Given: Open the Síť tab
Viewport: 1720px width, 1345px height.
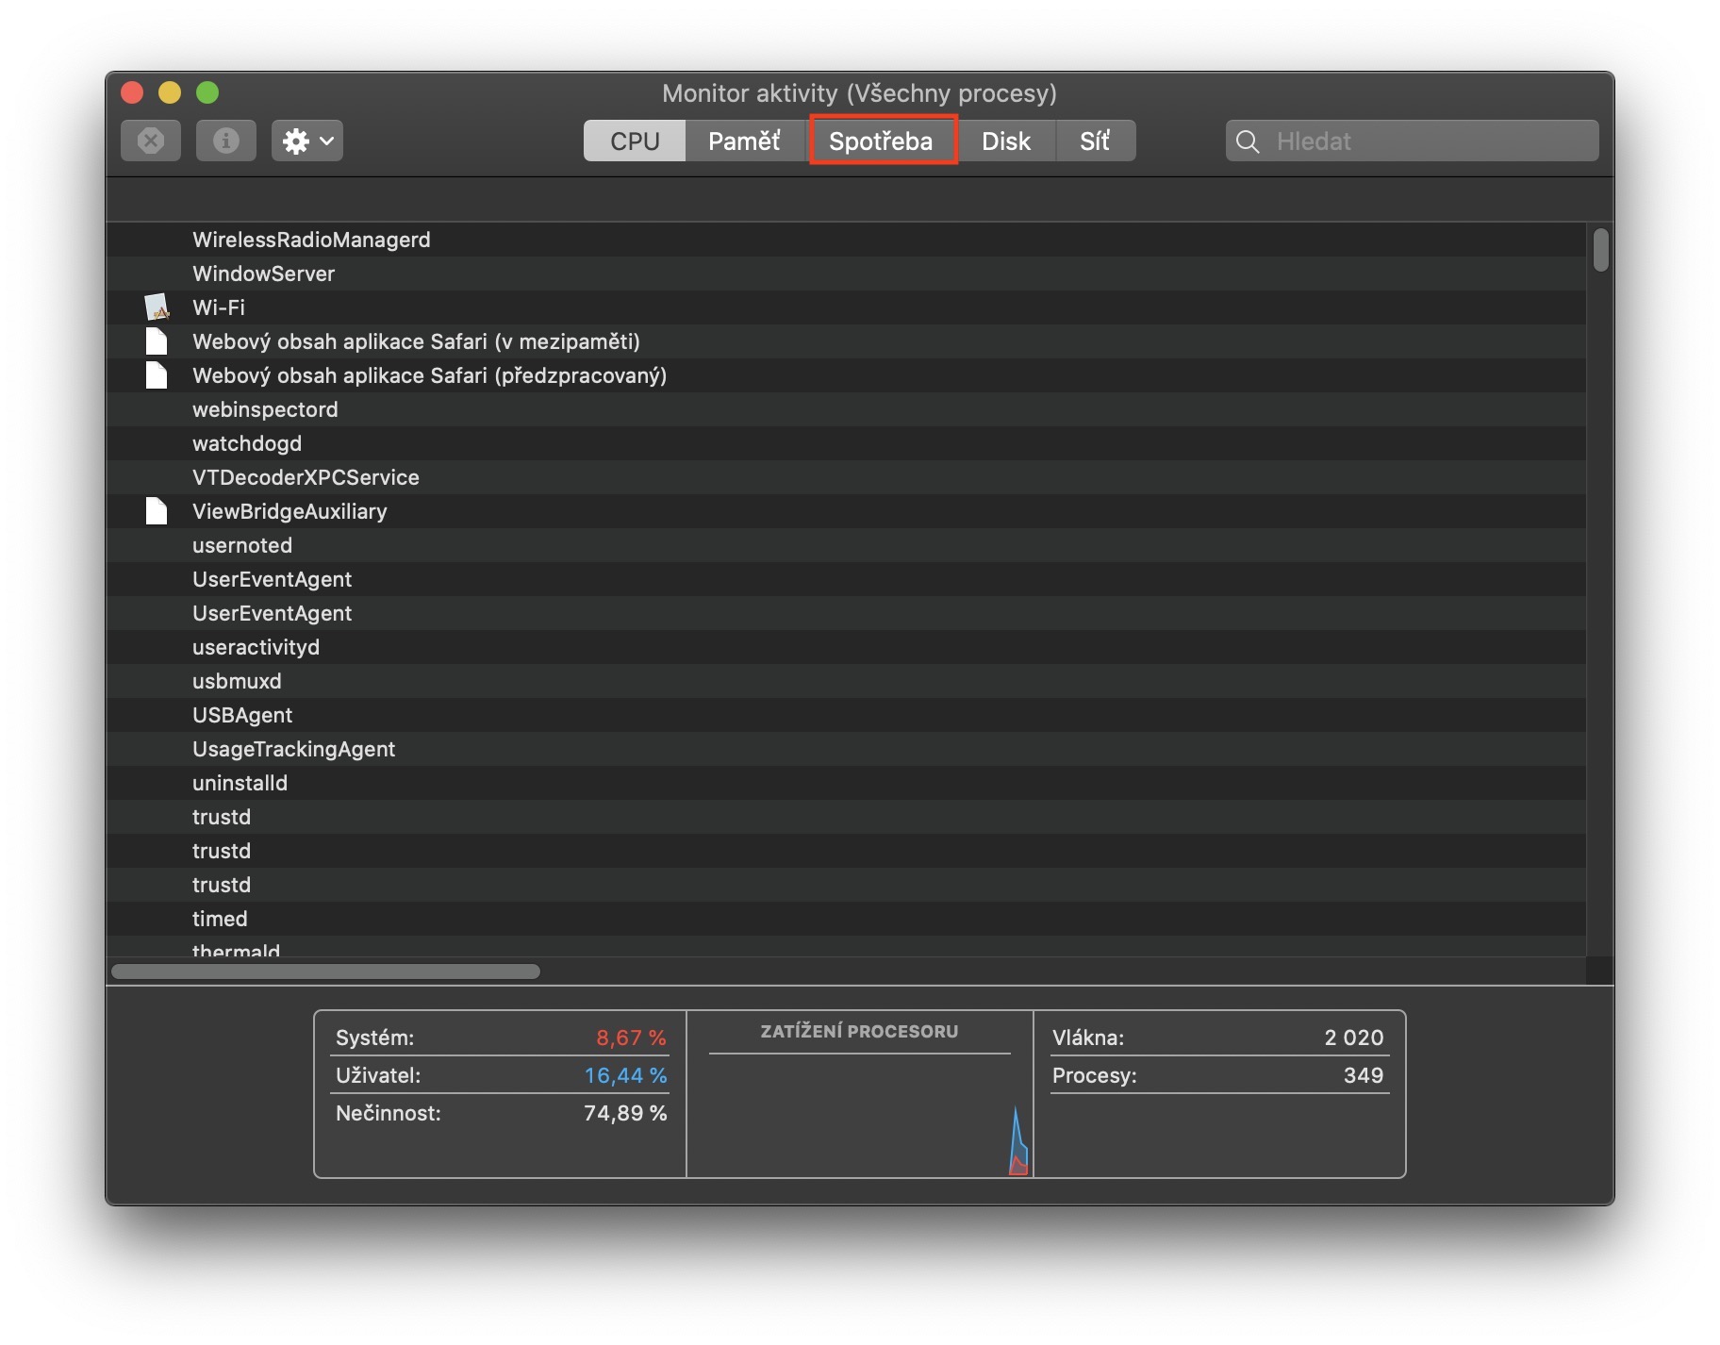Looking at the screenshot, I should tap(1095, 141).
